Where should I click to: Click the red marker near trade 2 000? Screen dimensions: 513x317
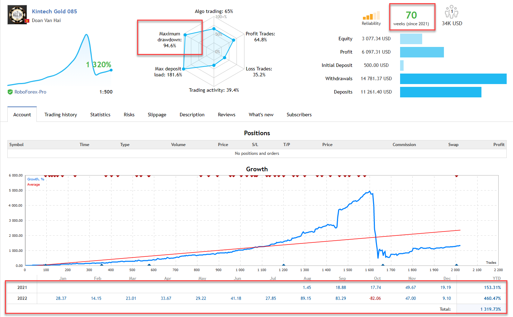(x=456, y=176)
